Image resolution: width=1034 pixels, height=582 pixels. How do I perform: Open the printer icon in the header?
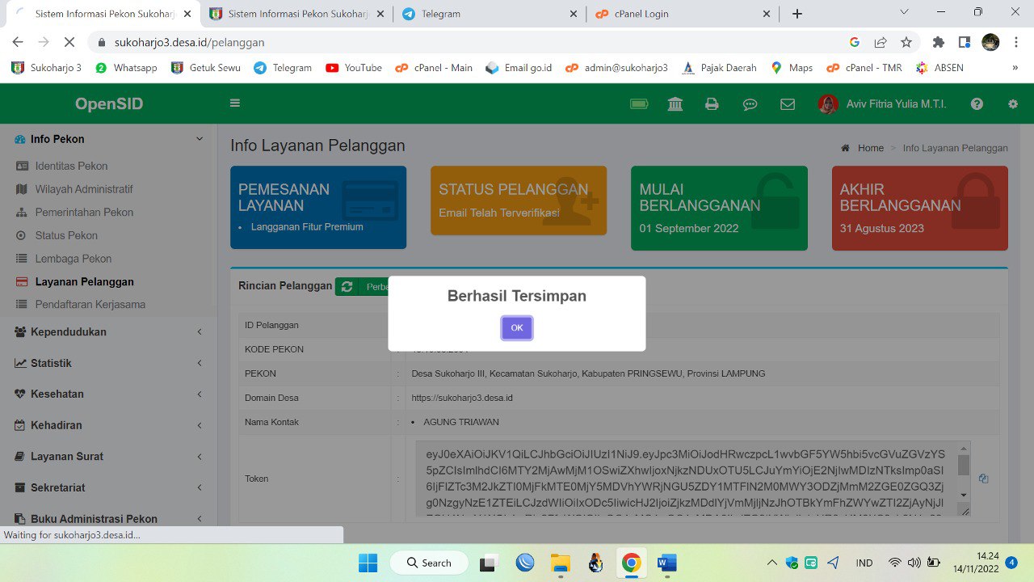point(712,103)
